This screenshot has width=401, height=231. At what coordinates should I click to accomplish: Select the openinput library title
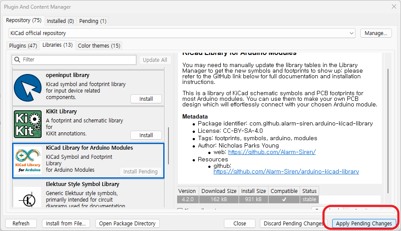[x=68, y=75]
